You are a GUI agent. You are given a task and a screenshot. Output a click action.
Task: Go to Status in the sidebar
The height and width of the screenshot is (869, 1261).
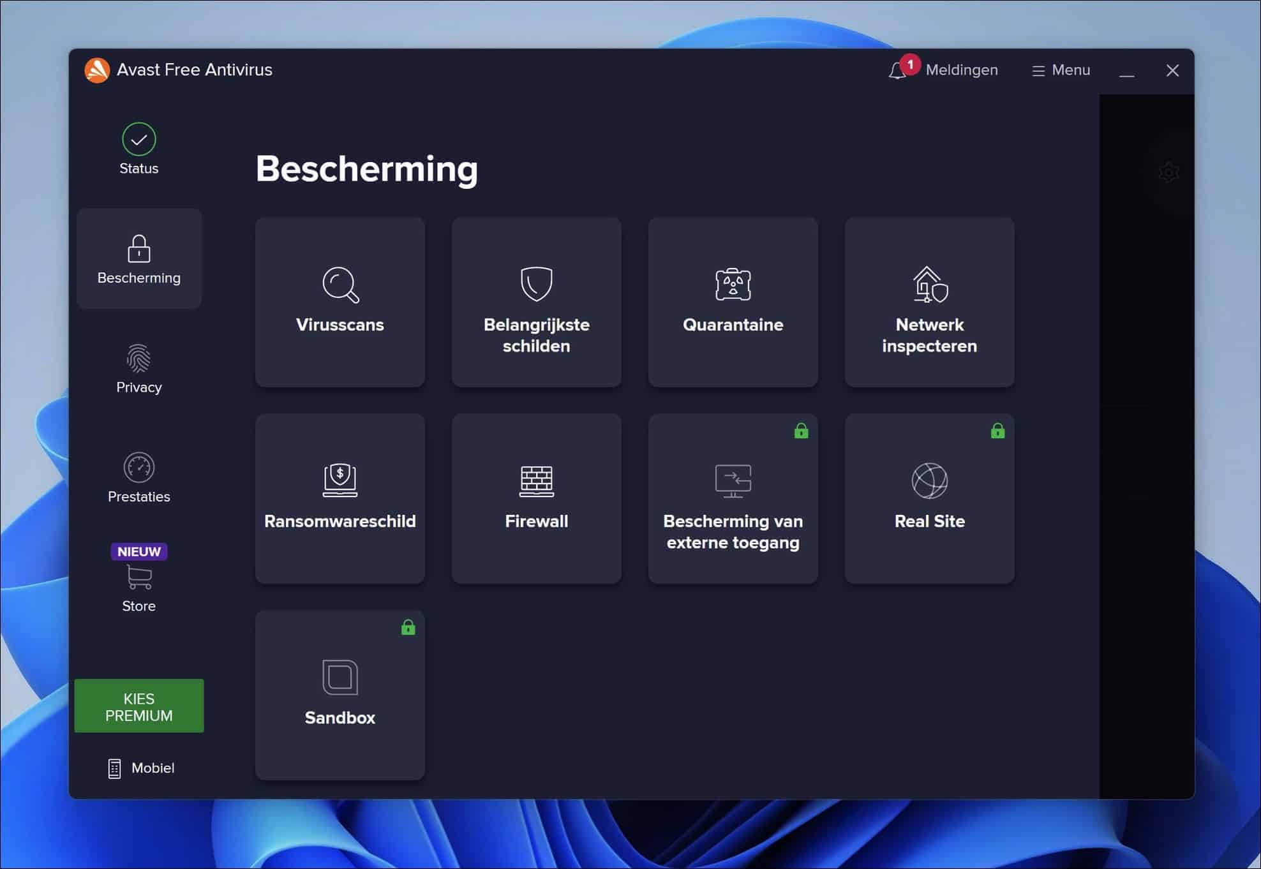[x=139, y=149]
